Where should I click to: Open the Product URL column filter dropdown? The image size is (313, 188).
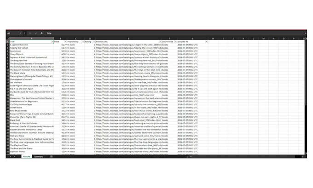click(x=160, y=42)
